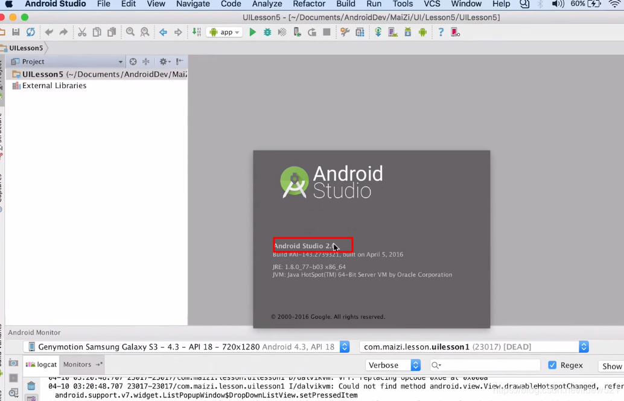Click the Replace magnifier icon
Image resolution: width=624 pixels, height=401 pixels.
pos(145,32)
